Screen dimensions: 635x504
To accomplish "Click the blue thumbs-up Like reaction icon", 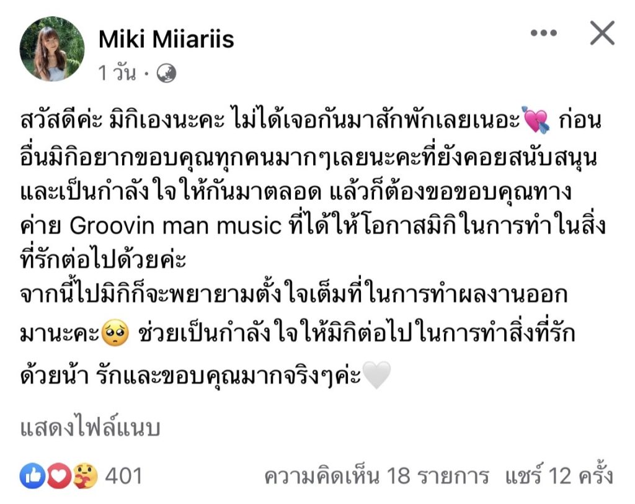I will (32, 475).
